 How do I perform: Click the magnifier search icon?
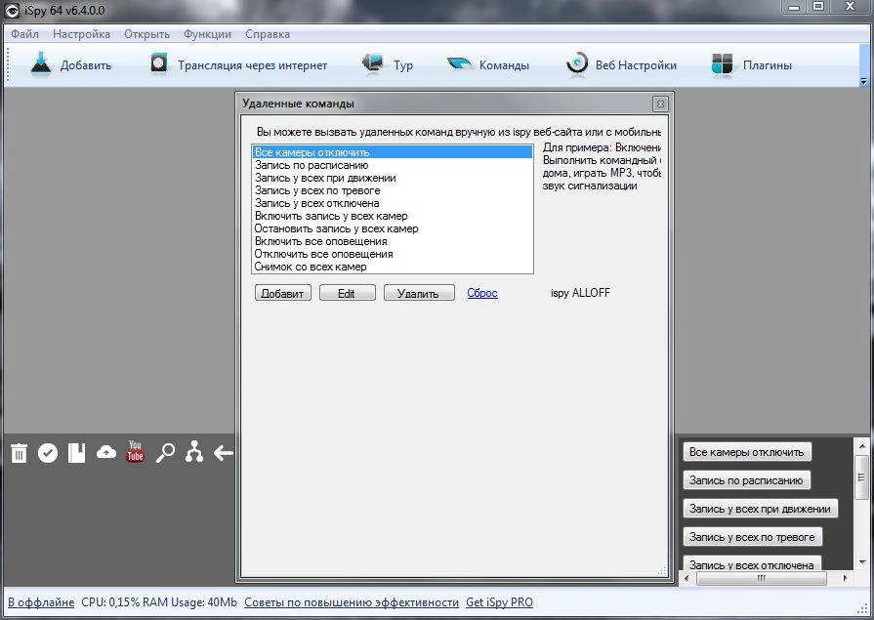165,453
